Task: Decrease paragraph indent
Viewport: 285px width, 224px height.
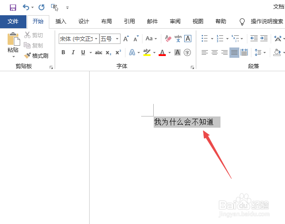Action: tap(254, 39)
